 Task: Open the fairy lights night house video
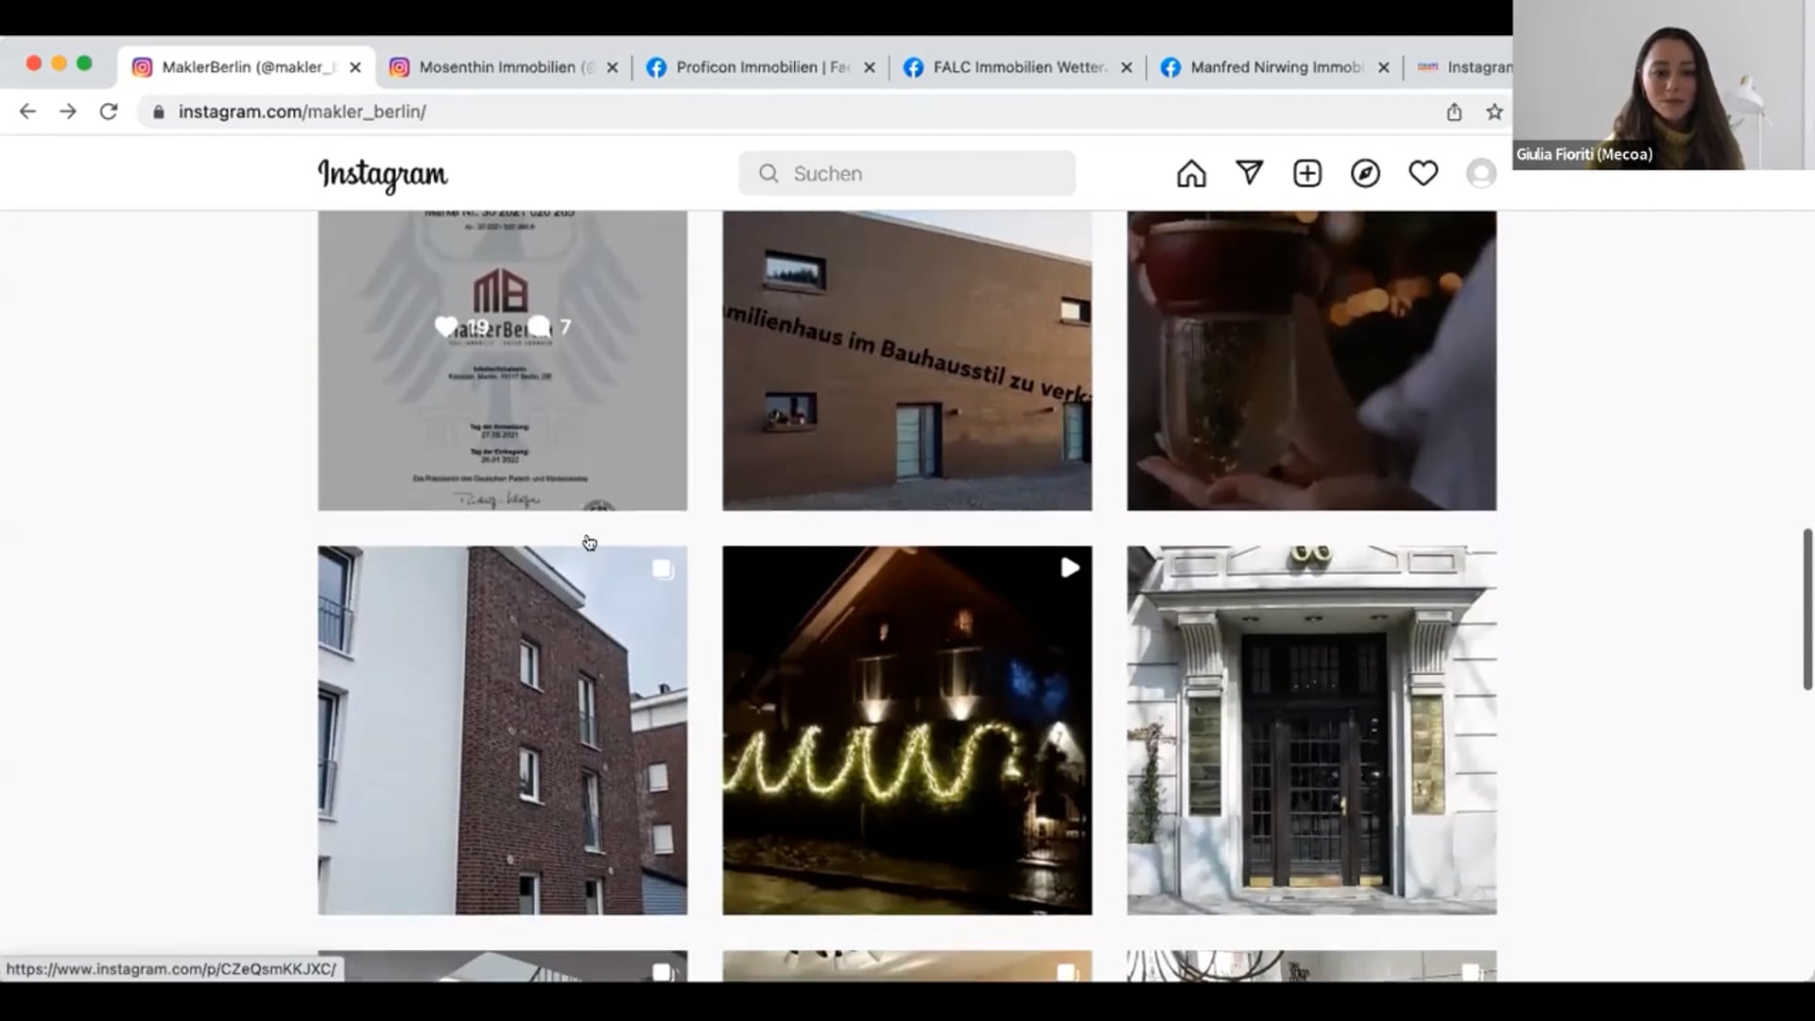(907, 730)
